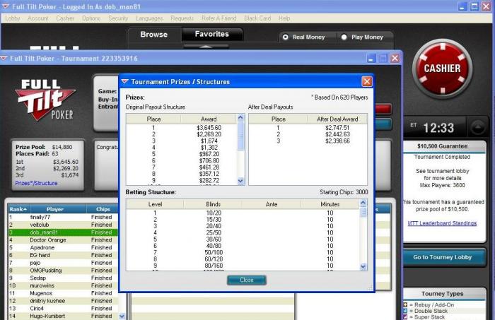Click the Level column header
This screenshot has height=320, width=495.
click(x=155, y=204)
